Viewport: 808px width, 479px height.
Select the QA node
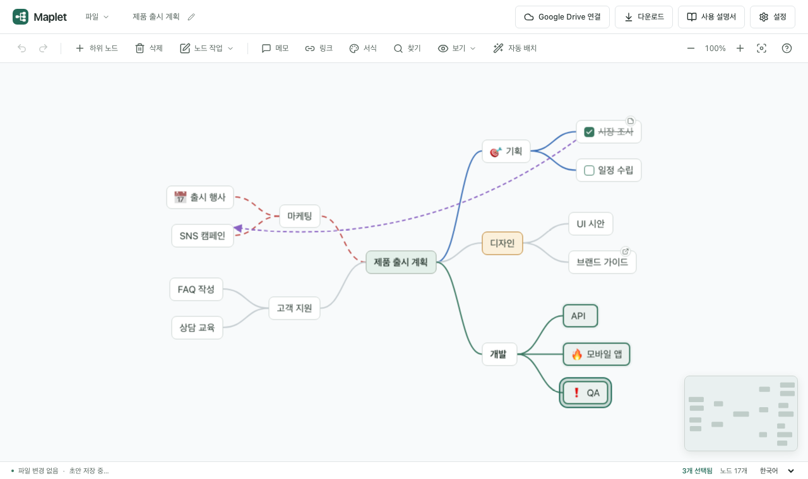[585, 393]
